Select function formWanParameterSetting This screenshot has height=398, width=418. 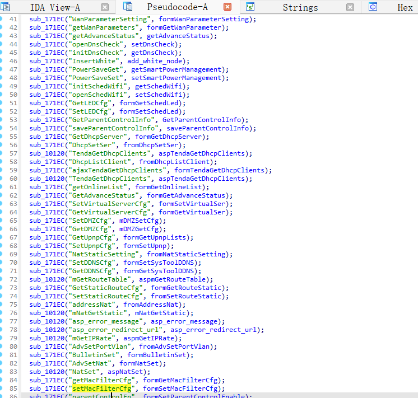click(203, 19)
